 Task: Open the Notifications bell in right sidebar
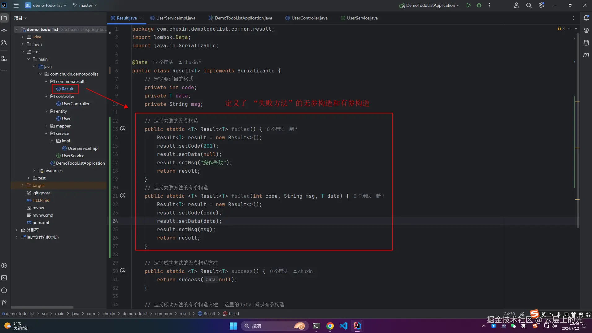(586, 18)
